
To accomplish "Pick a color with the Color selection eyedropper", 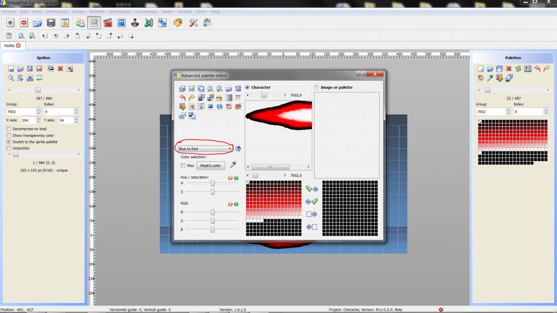I will click(x=233, y=165).
